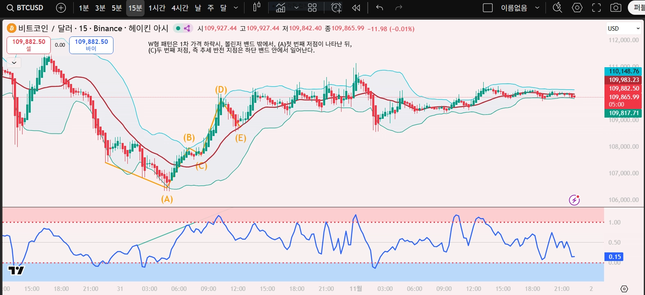Switch to the 4시간 timeframe
645x295 pixels.
pyautogui.click(x=180, y=8)
